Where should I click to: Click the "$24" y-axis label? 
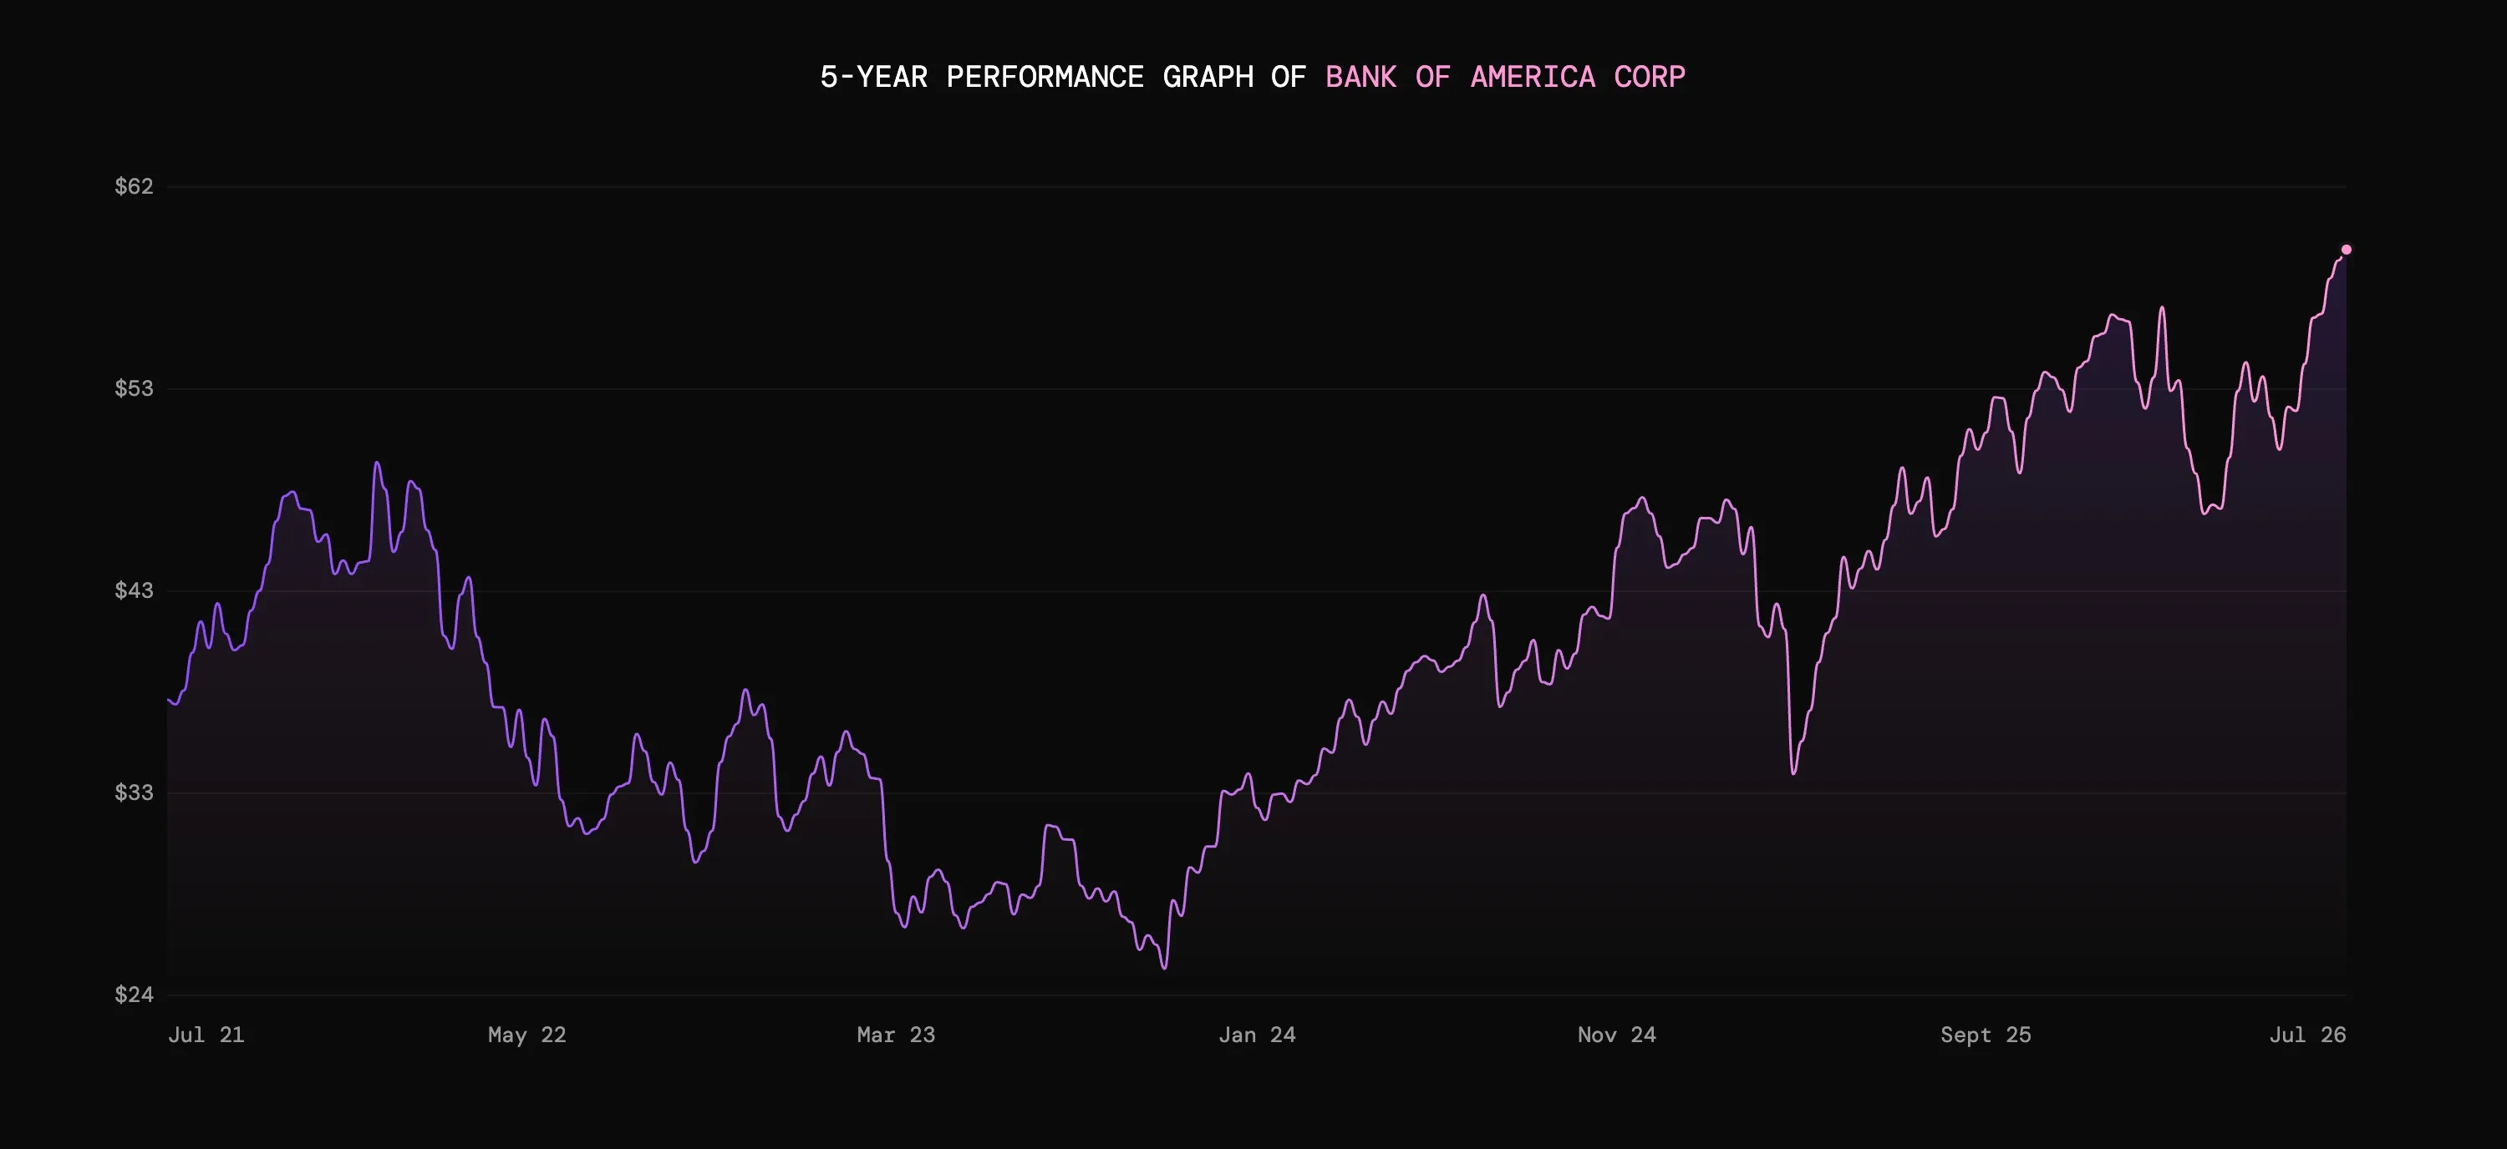pyautogui.click(x=135, y=995)
